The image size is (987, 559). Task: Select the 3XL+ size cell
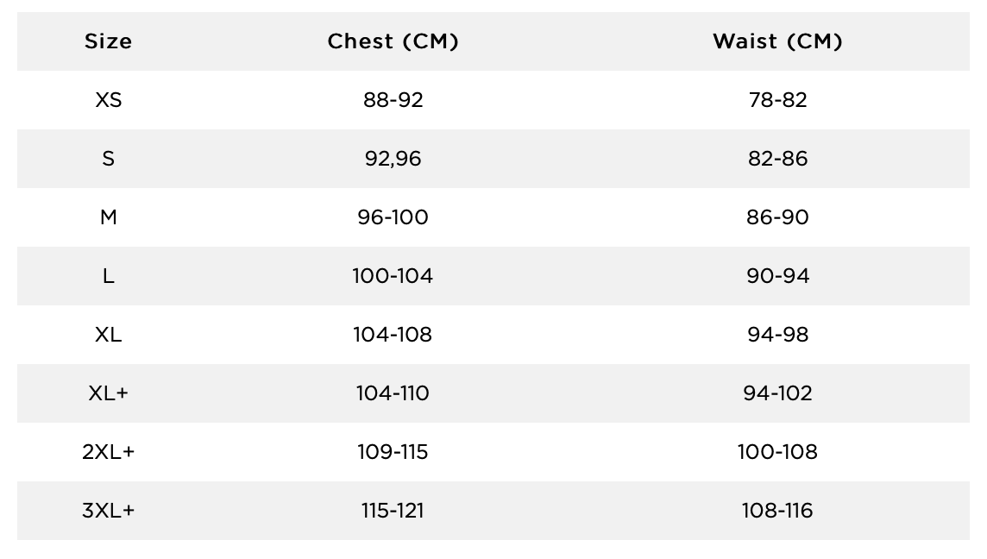(x=108, y=510)
